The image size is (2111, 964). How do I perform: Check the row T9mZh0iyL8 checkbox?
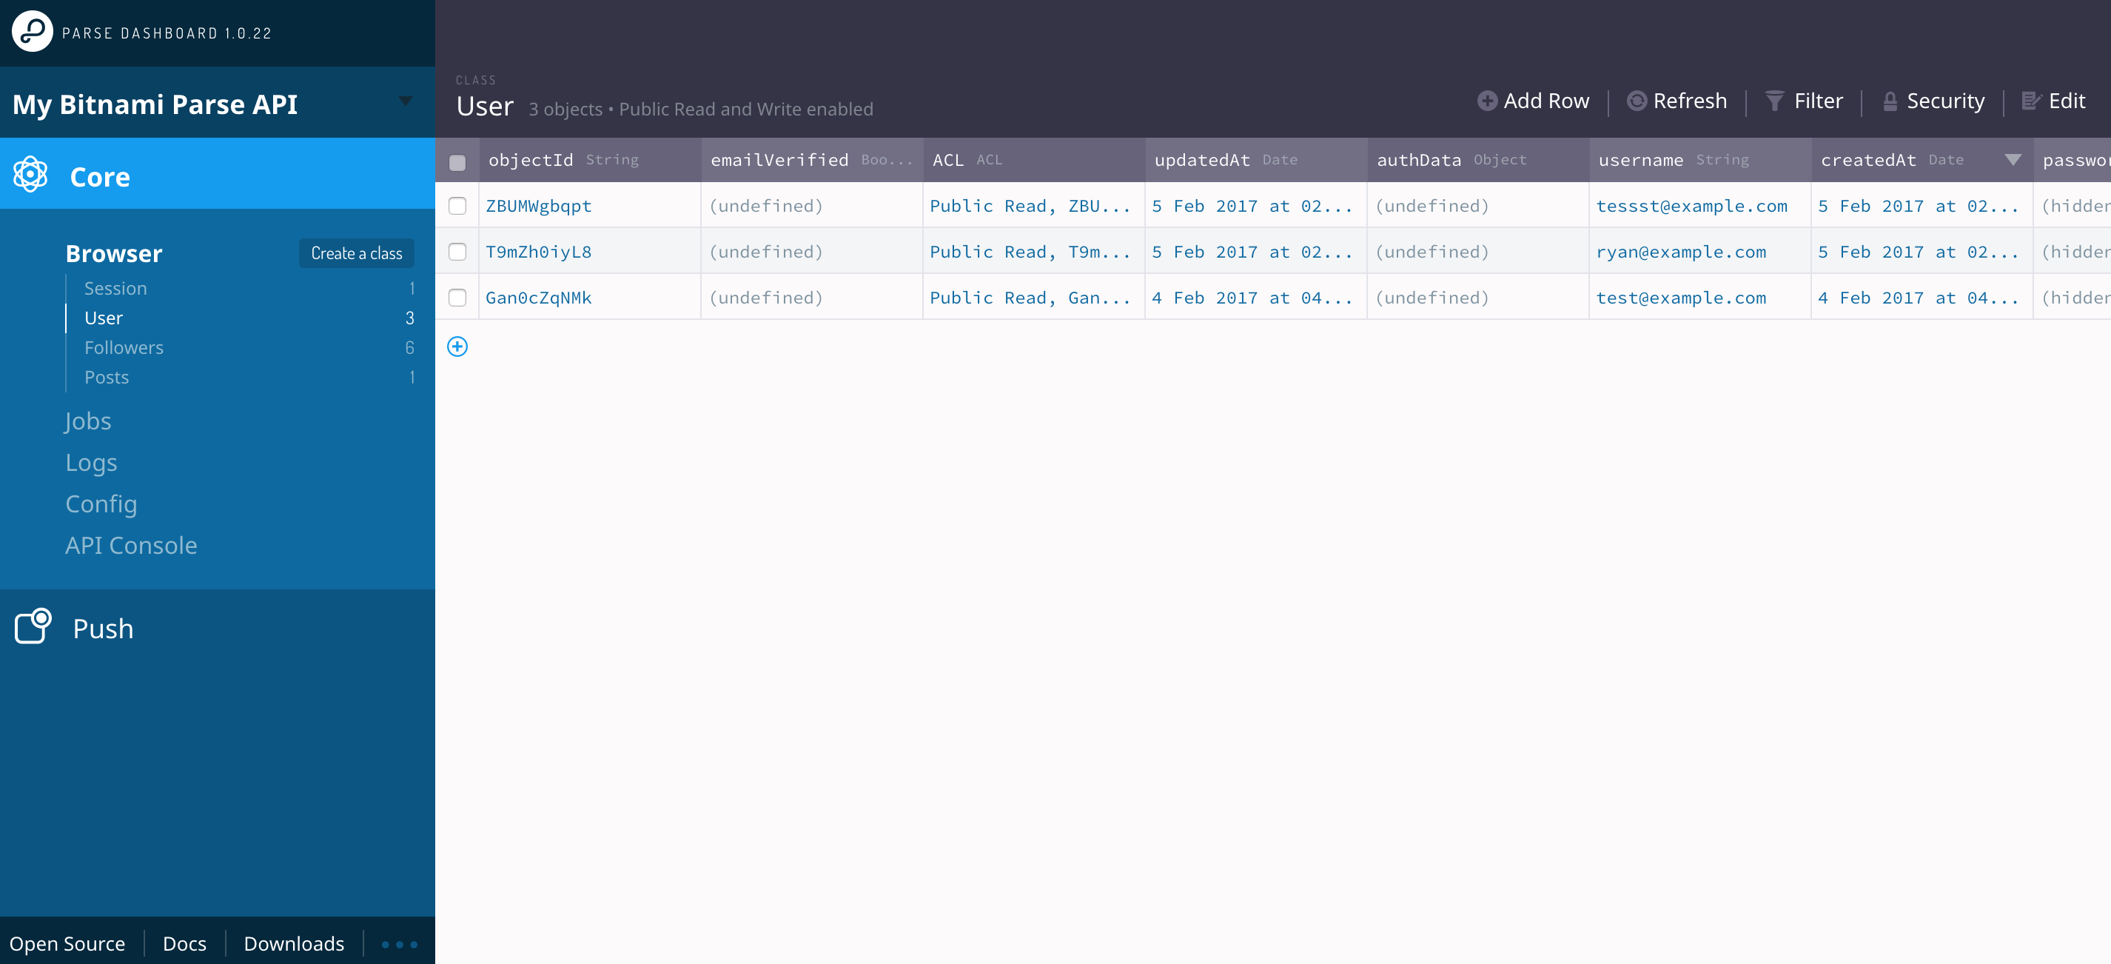click(457, 252)
